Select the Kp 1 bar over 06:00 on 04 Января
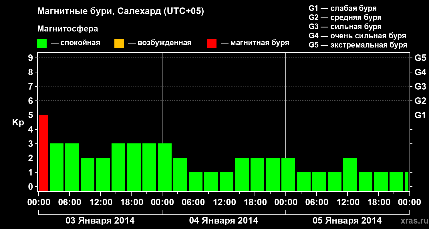The width and height of the screenshot is (429, 229). tap(196, 181)
